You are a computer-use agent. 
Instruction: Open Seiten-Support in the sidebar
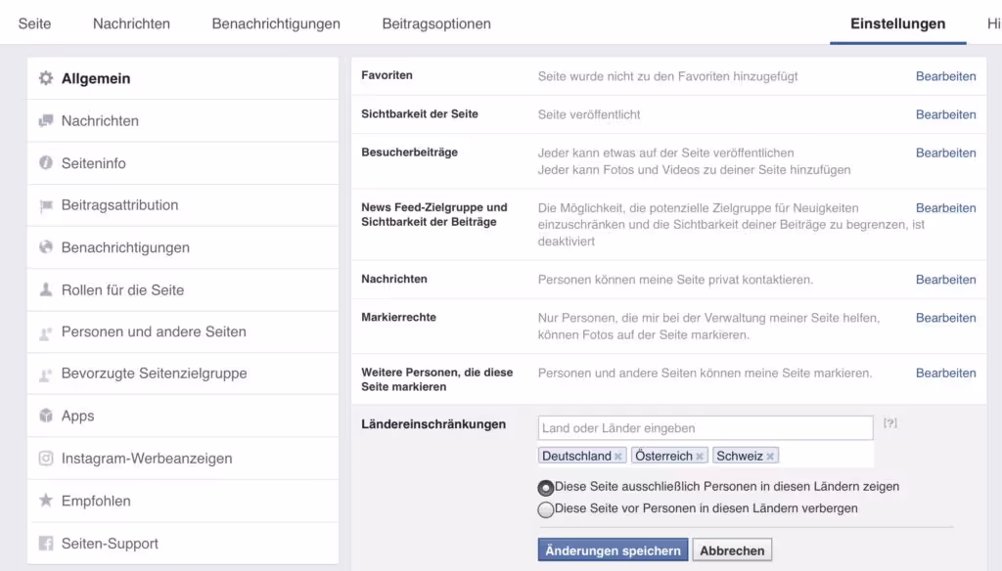[x=183, y=544]
